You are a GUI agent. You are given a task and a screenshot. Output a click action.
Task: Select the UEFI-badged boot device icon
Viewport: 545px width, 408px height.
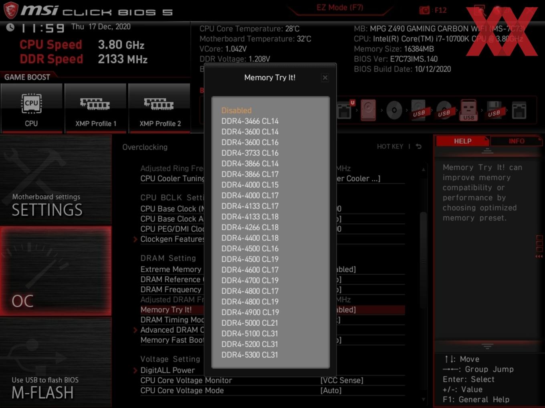point(346,110)
